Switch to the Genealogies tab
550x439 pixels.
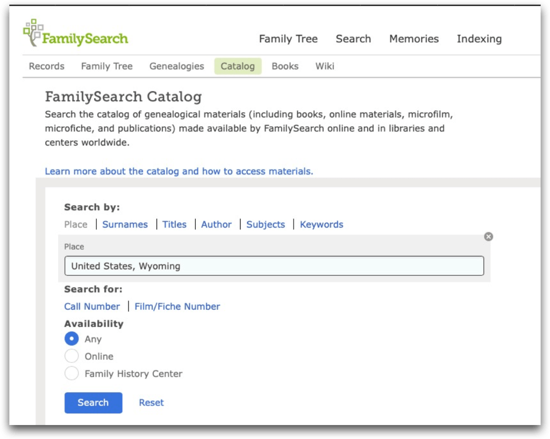[176, 66]
